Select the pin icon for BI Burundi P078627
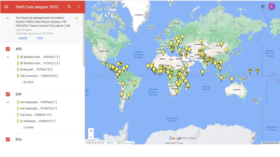 pyautogui.click(x=18, y=70)
